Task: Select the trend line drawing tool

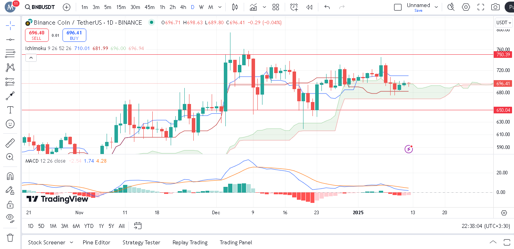Action: [x=10, y=39]
